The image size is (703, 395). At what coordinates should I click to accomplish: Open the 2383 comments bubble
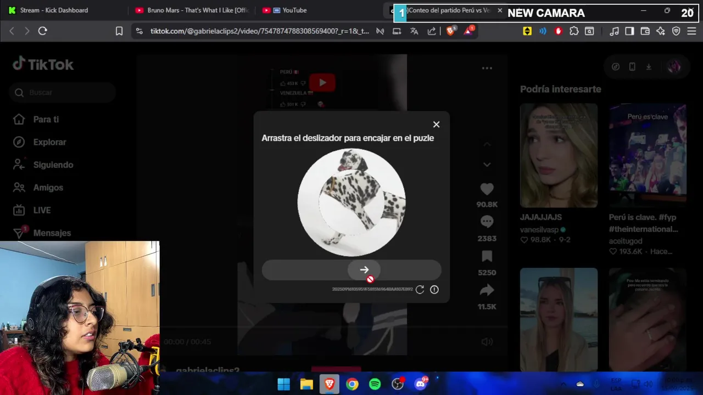[487, 222]
